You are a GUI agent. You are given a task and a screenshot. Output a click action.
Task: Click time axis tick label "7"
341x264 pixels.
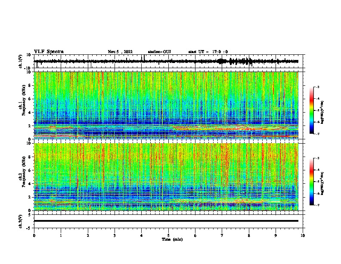(x=222, y=236)
